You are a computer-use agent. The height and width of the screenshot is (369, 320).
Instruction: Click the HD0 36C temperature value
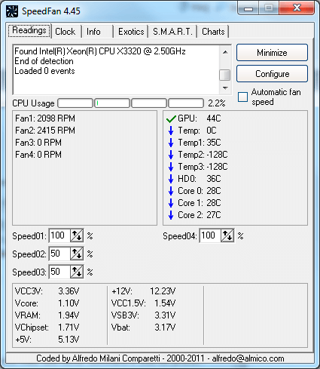pos(214,179)
